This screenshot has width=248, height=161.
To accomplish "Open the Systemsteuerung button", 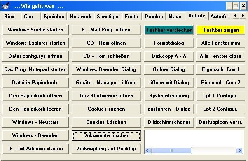I will pos(169,96).
